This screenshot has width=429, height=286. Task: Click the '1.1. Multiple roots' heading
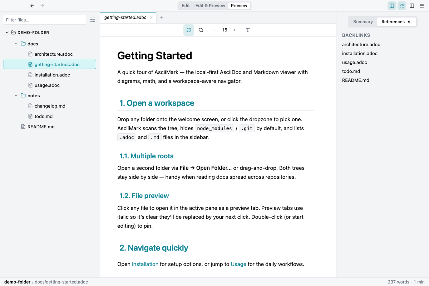(147, 156)
